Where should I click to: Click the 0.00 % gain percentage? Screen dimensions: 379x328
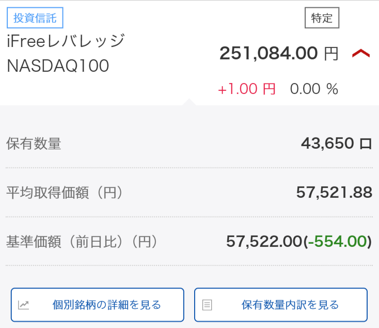pyautogui.click(x=314, y=89)
